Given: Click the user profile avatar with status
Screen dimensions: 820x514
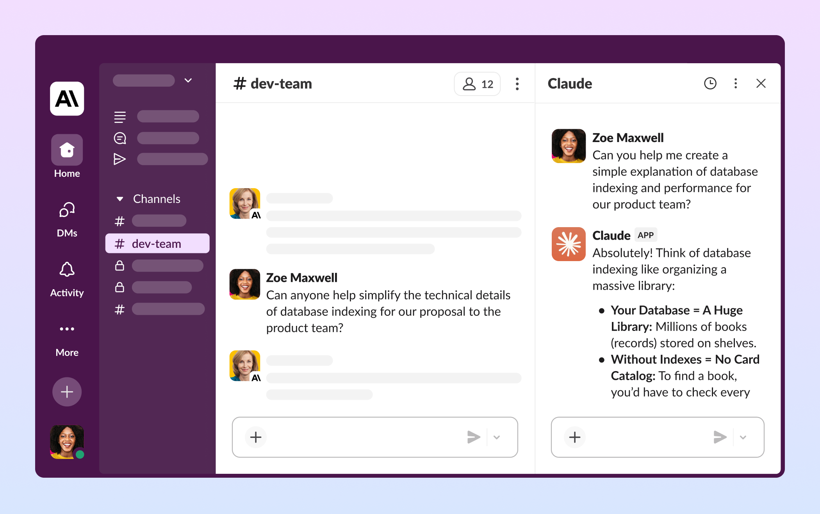Looking at the screenshot, I should click(67, 442).
